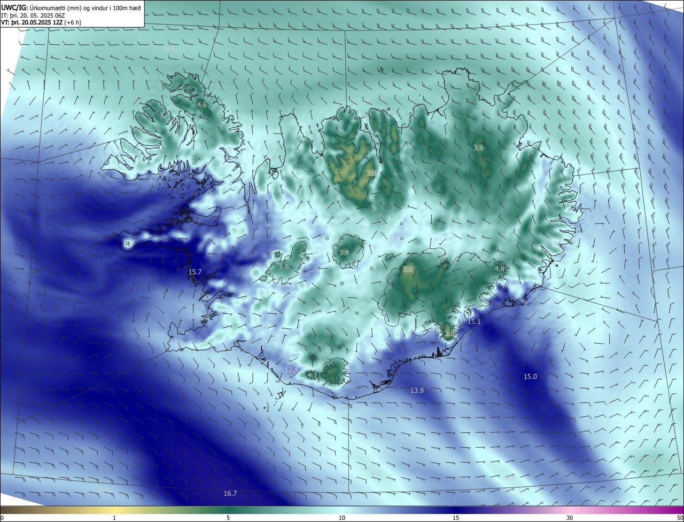Click the faint 9.2 value in the south
The image size is (684, 522).
click(x=376, y=473)
